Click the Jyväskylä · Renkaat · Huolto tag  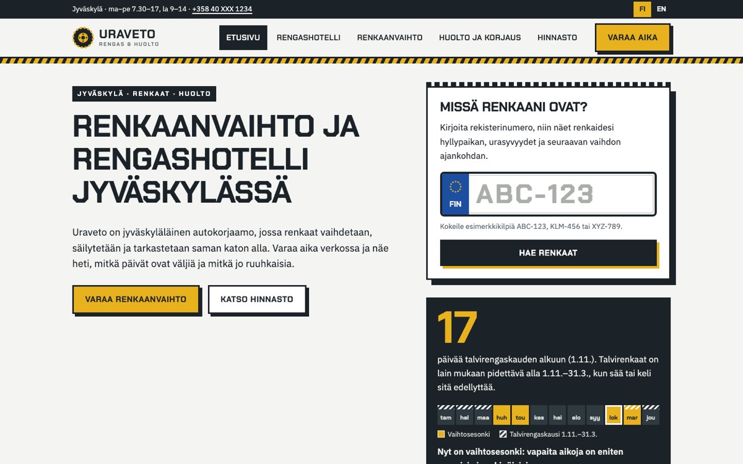pos(144,94)
